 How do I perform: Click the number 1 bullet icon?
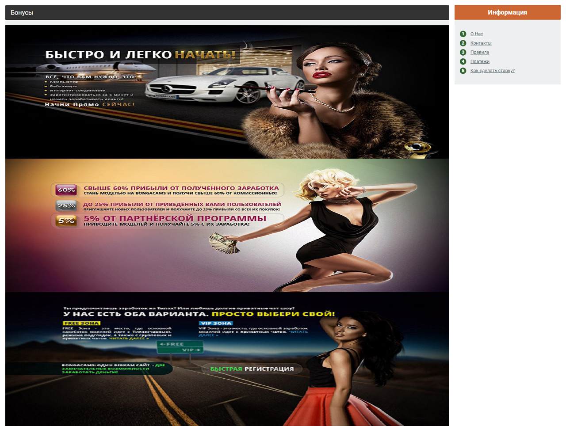pos(463,34)
